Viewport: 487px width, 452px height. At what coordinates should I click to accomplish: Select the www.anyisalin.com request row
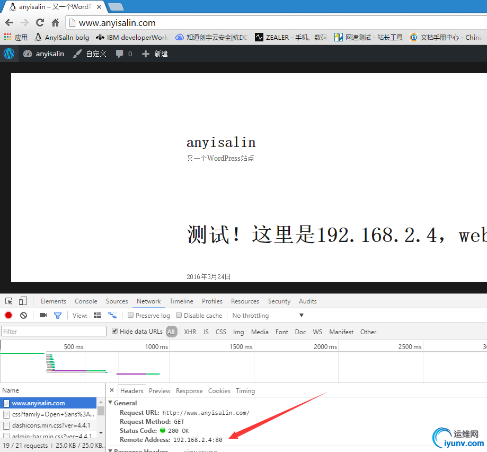tap(48, 403)
